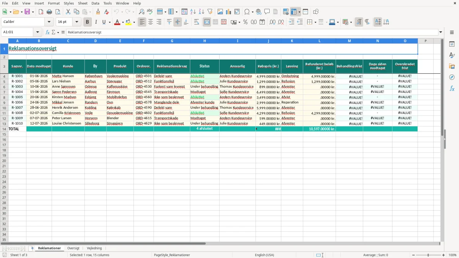Open the Styles menu

(69, 3)
